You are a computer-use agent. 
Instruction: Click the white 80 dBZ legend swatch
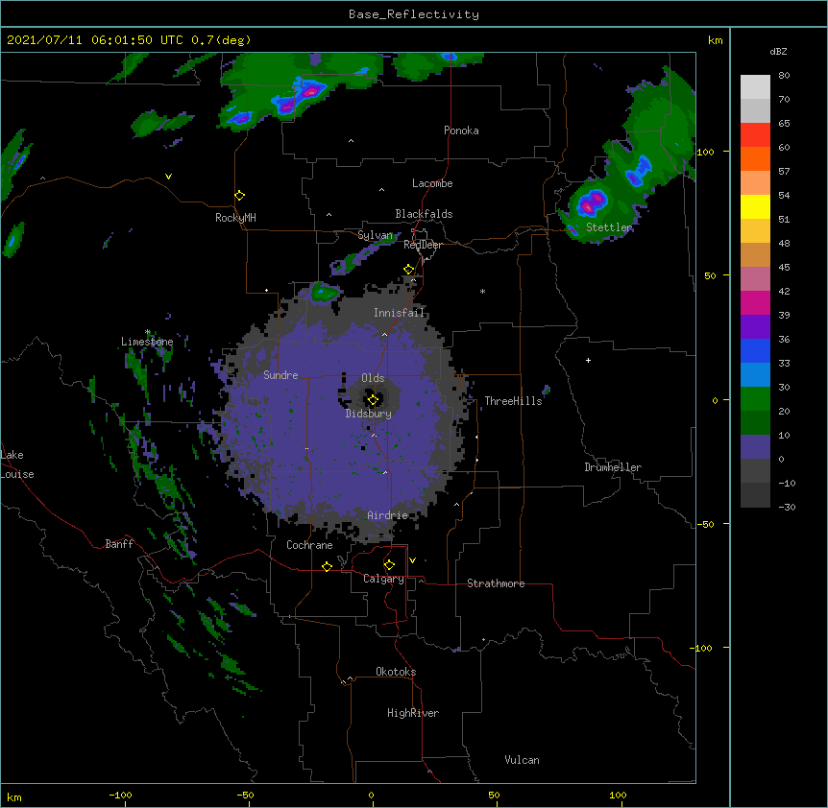click(755, 86)
